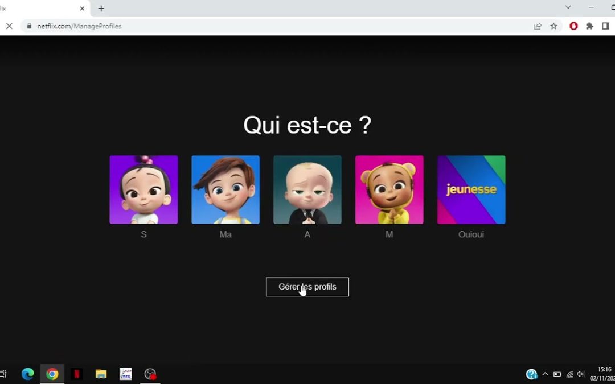
Task: Toggle the browser side panel icon
Action: [x=605, y=26]
